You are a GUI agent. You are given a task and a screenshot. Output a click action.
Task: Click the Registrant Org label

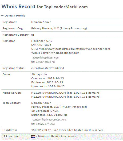point(13,28)
